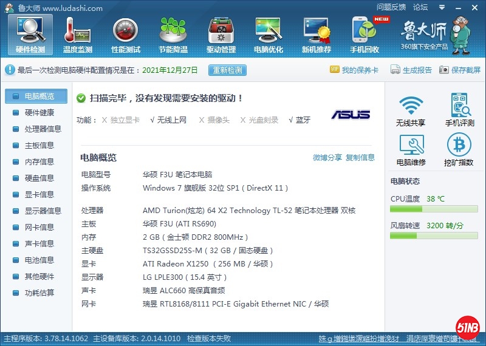Open 性能测试 performance test gauge icon
Image resolution: width=486 pixels, height=346 pixels.
click(x=126, y=34)
